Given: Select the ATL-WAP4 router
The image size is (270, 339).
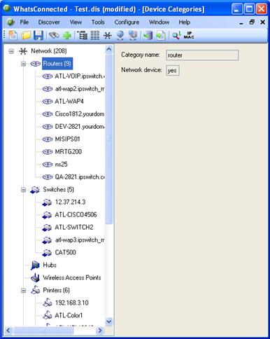Looking at the screenshot, I should click(x=69, y=102).
